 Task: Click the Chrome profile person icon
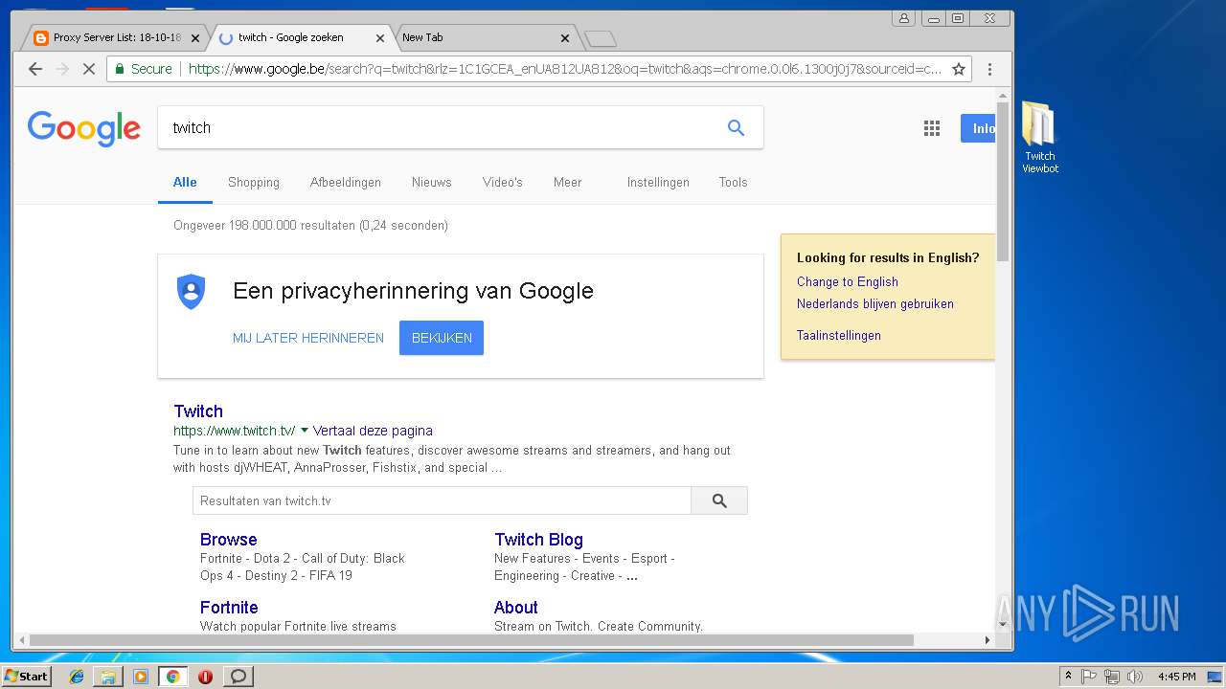(x=903, y=18)
